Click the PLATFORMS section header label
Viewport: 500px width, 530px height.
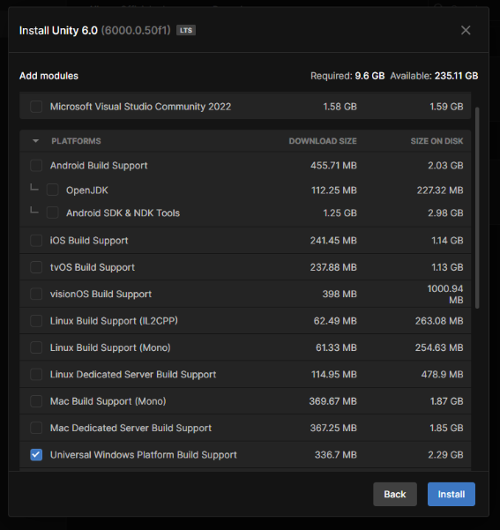[76, 141]
